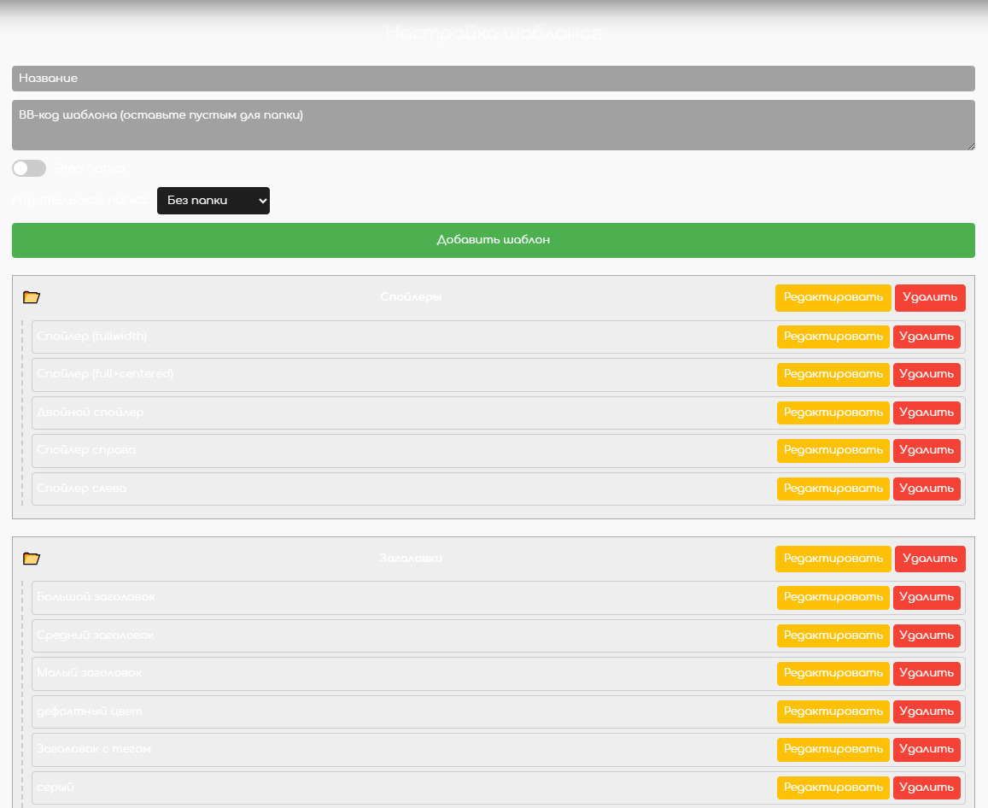988x808 pixels.
Task: Click the Спойлеры folder icon
Action: pyautogui.click(x=32, y=297)
